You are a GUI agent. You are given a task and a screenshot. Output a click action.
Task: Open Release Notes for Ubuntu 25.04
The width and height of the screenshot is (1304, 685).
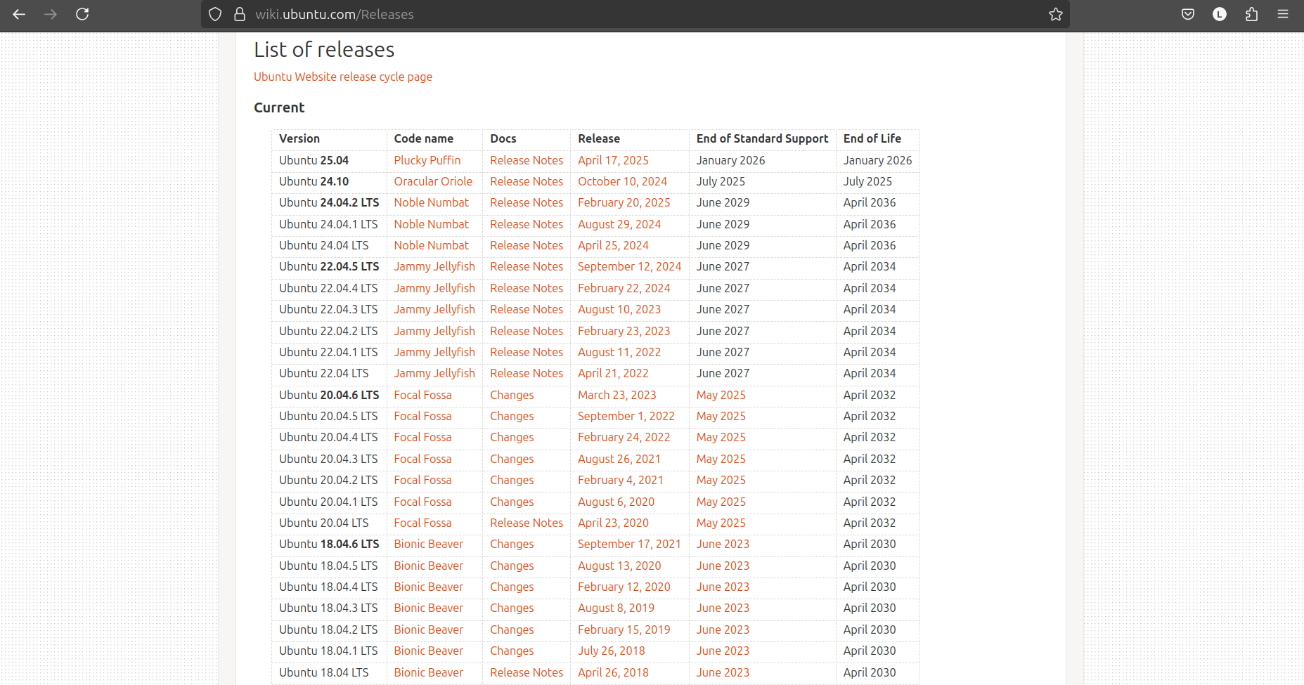coord(527,160)
